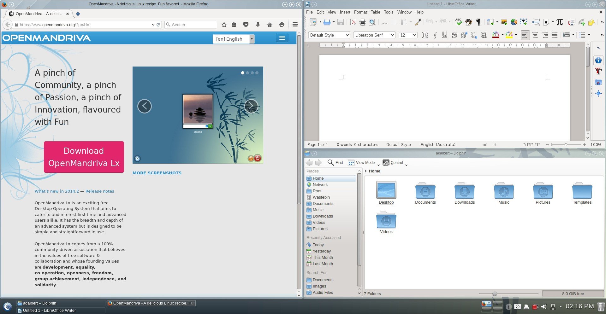Enable Align Left in Writer

coord(525,35)
